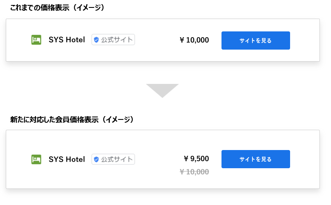331x205 pixels.
Task: Click the blue shield icon in the top badge
Action: click(x=96, y=40)
